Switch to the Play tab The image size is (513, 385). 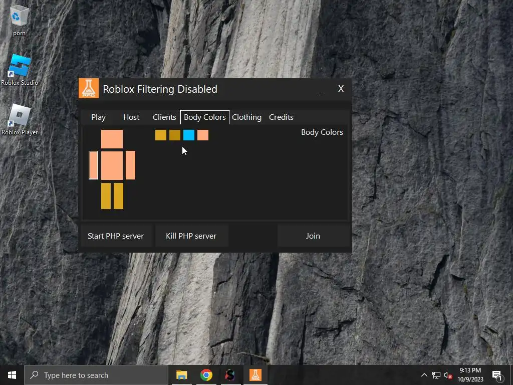[98, 117]
